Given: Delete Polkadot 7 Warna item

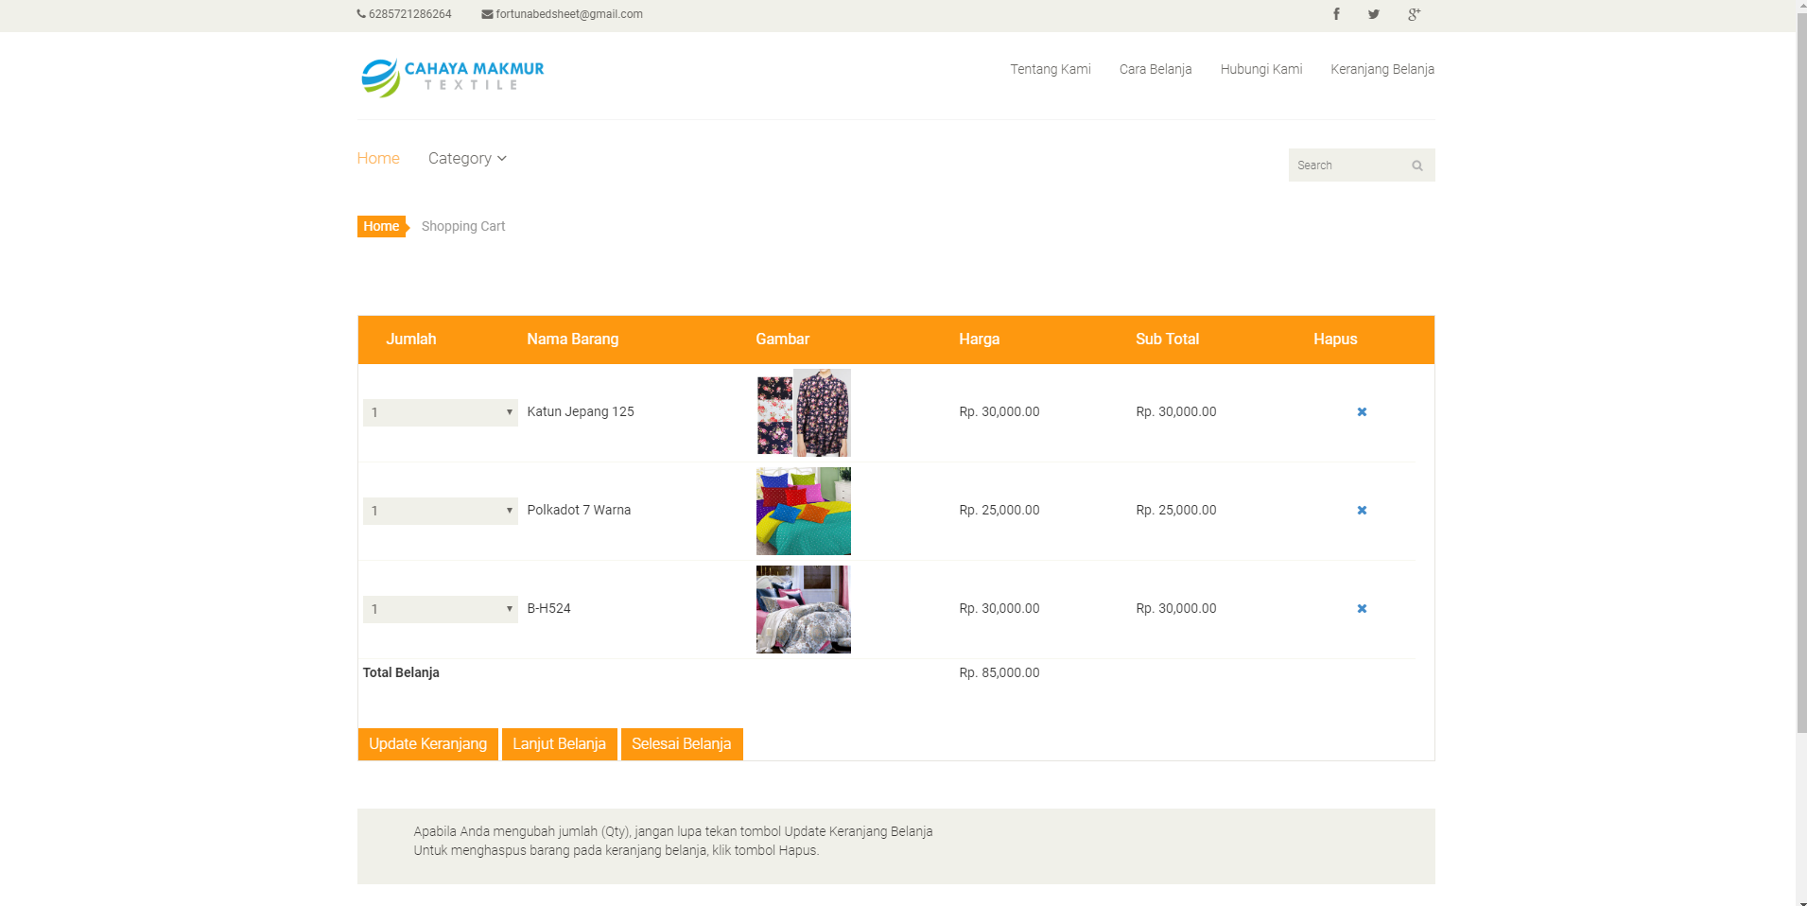Looking at the screenshot, I should (1362, 510).
